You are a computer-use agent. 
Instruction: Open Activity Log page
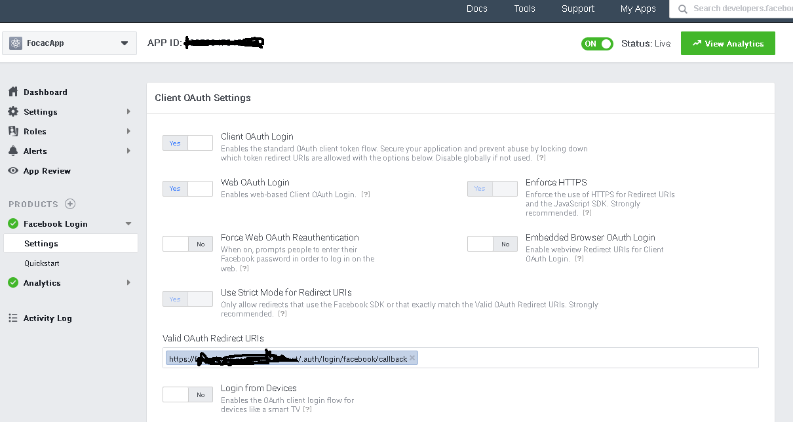click(48, 318)
